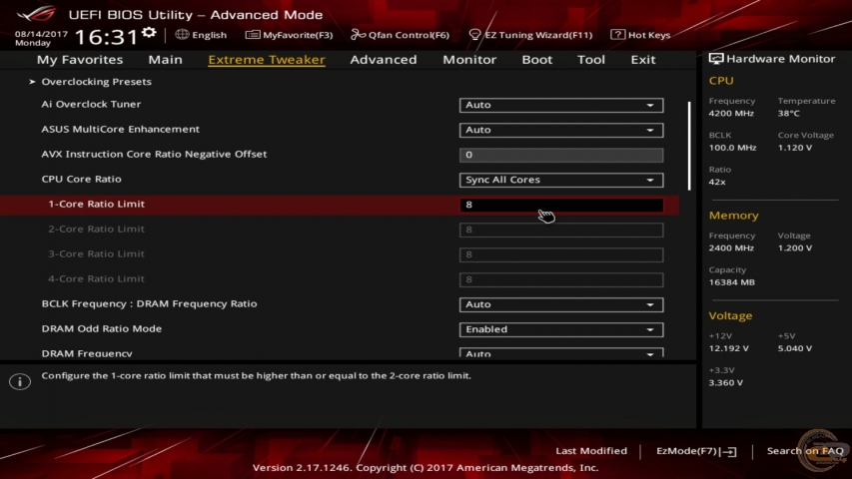Click English language button
The width and height of the screenshot is (852, 479).
pyautogui.click(x=201, y=35)
